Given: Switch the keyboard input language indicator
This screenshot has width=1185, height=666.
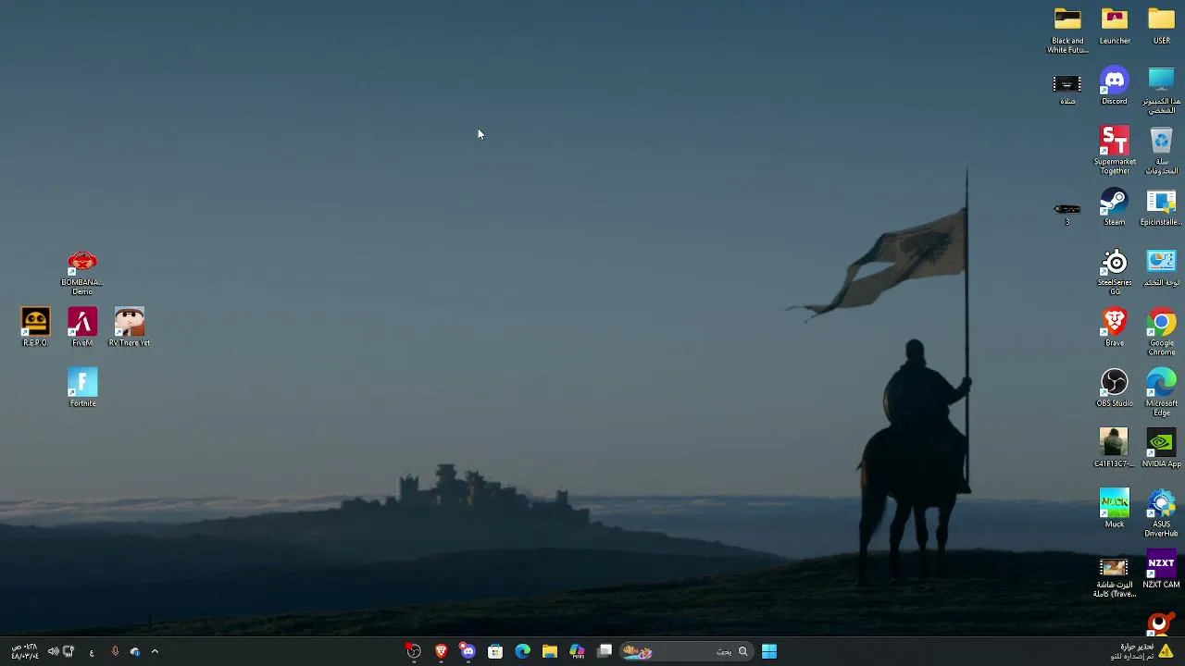Looking at the screenshot, I should pos(92,652).
